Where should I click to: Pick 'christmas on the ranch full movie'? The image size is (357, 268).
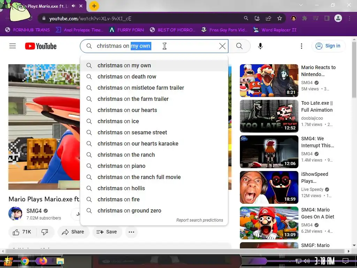click(154, 177)
